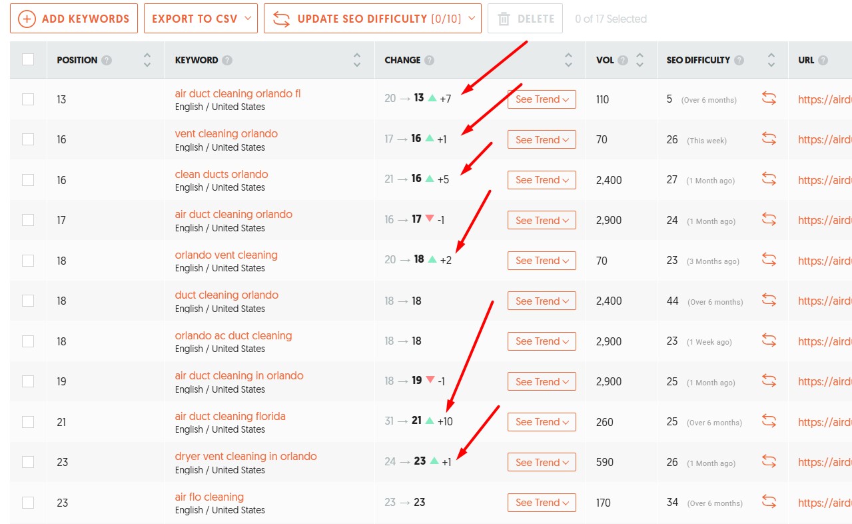Click the Delete button

[525, 19]
